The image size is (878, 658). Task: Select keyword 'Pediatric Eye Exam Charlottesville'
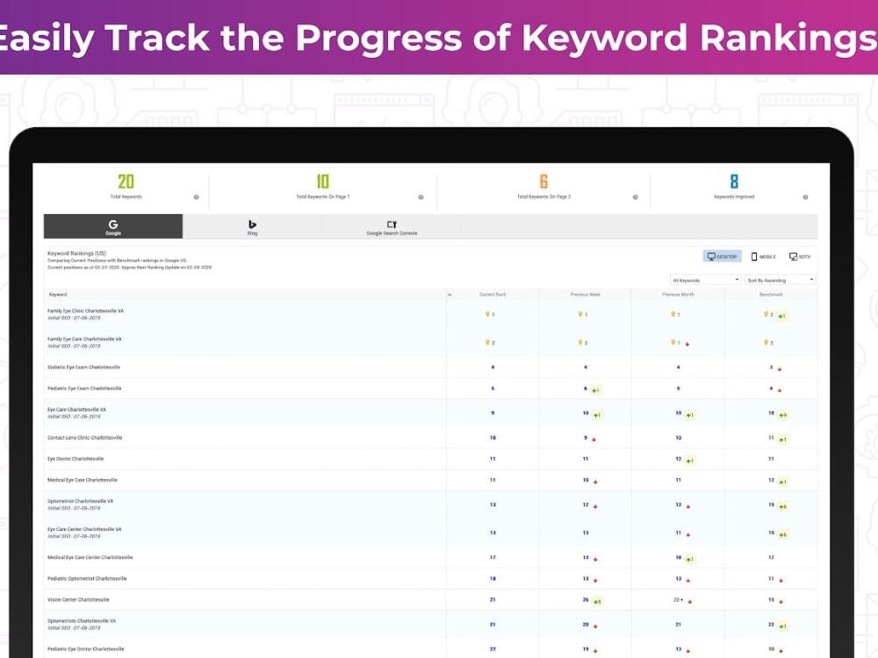pyautogui.click(x=84, y=388)
